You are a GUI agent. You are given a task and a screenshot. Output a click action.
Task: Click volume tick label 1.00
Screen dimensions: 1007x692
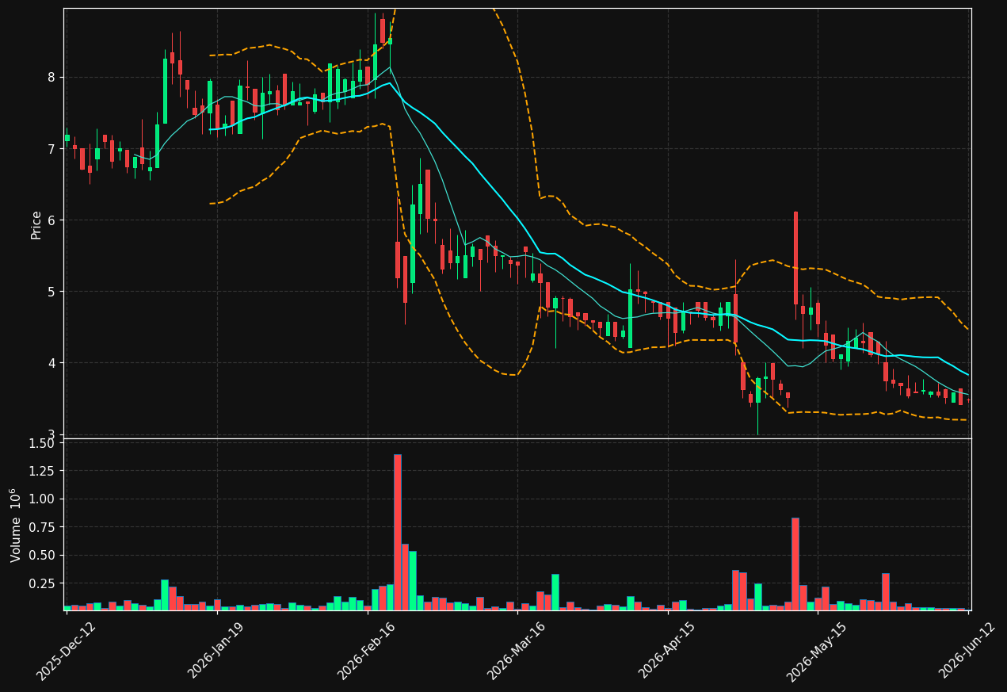41,499
